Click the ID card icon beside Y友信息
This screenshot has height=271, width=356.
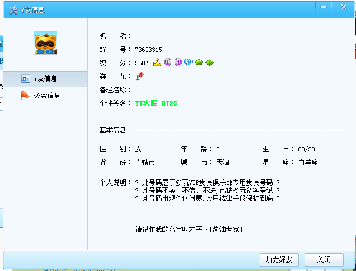26,79
